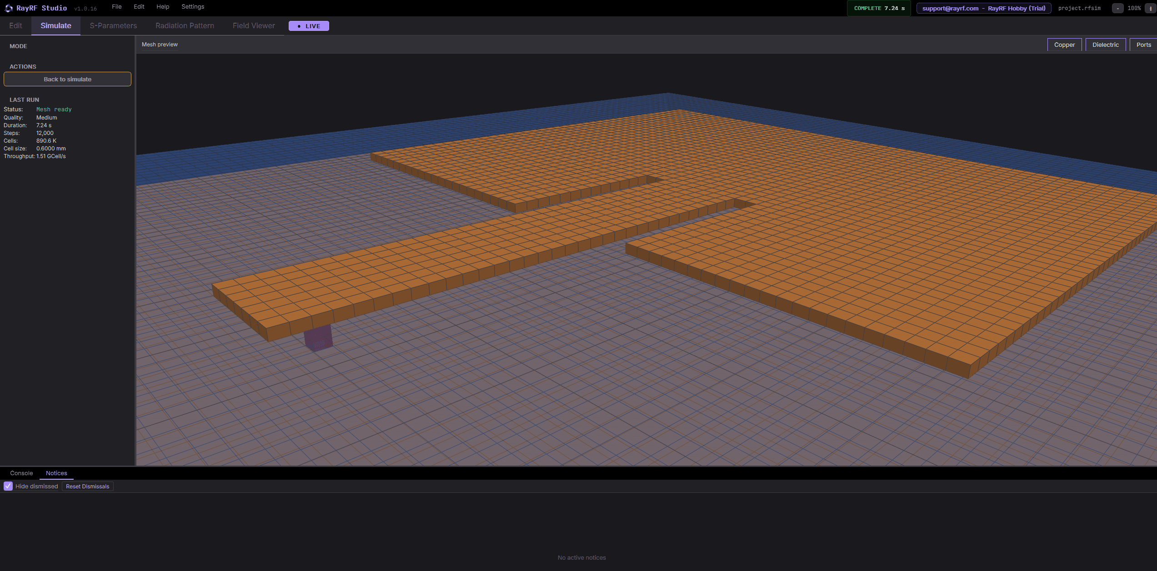Click the project.rfsim file name
Image resolution: width=1157 pixels, height=571 pixels.
pyautogui.click(x=1079, y=8)
